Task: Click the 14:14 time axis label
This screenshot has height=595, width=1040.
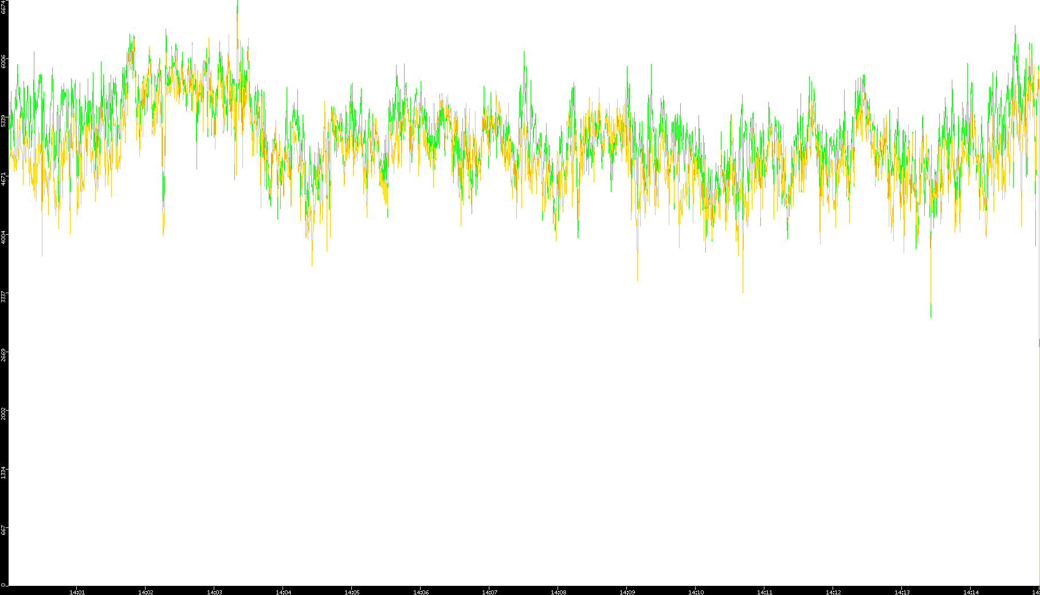Action: click(x=971, y=592)
